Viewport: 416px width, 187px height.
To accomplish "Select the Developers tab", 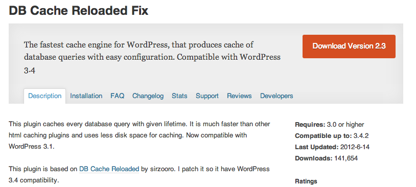I will click(276, 96).
